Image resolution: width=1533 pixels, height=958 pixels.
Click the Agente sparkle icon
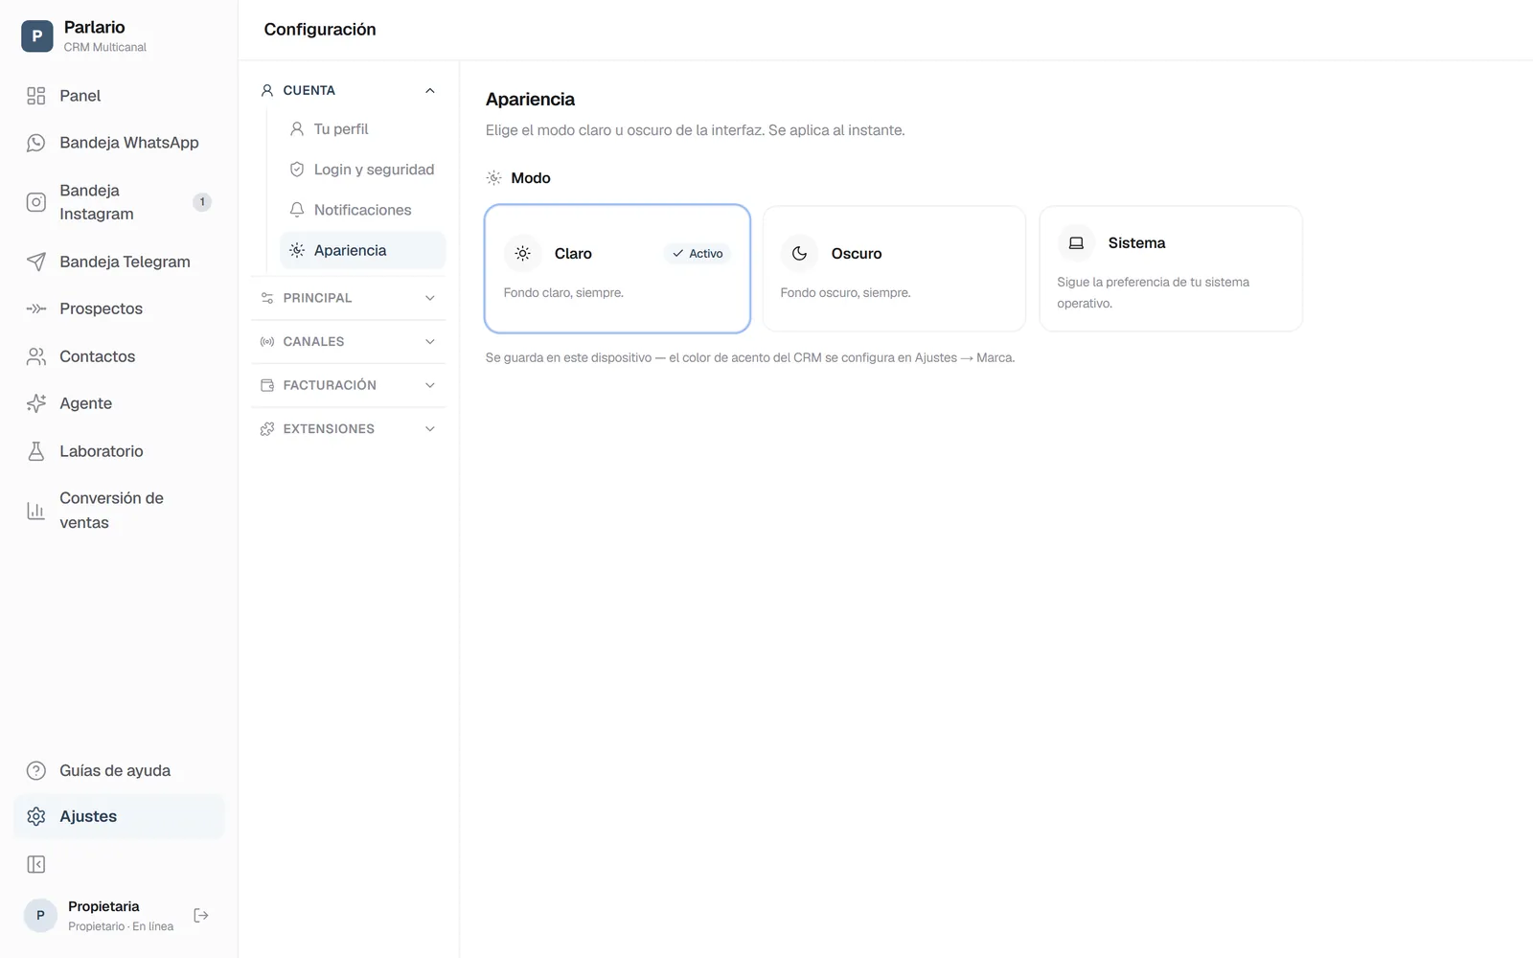click(36, 403)
